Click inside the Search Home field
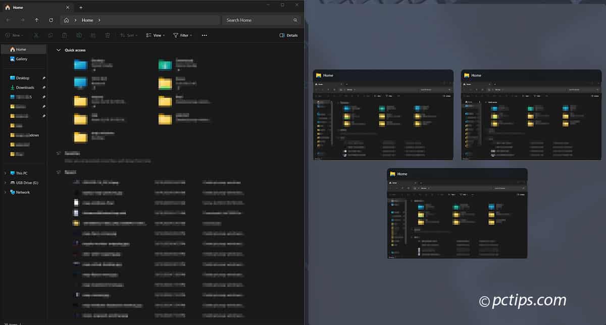 click(258, 20)
